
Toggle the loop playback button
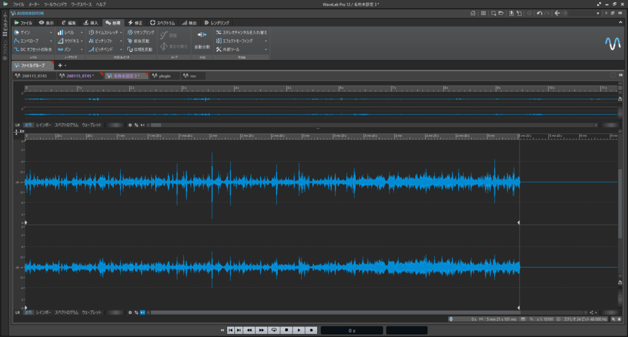(274, 330)
